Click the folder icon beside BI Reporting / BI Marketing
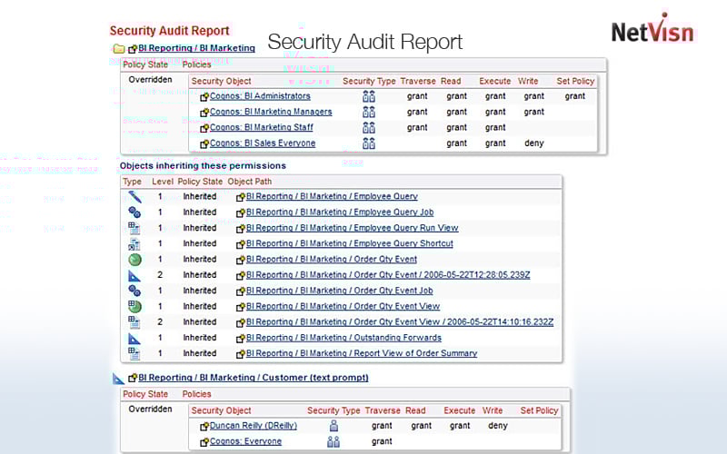 pos(119,48)
